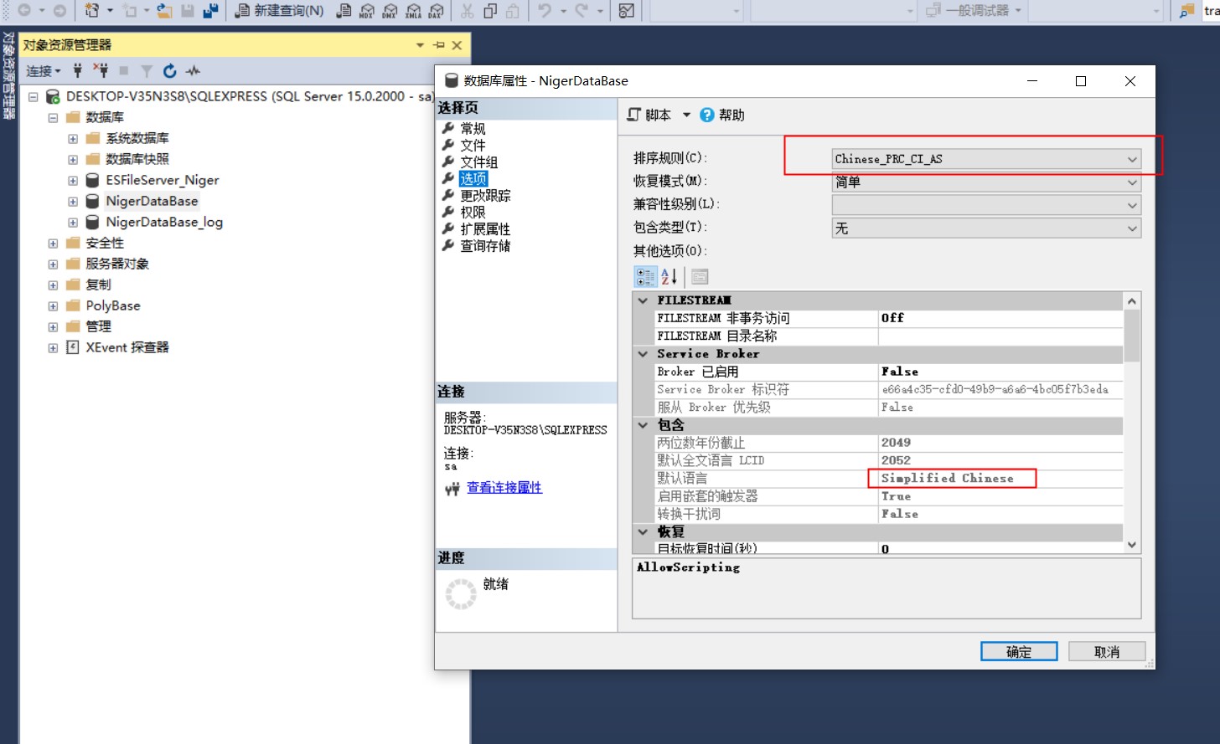Collapse the DESKTOP-V35N3S8\SQLEXPRESS server node
This screenshot has height=744, width=1220.
point(34,97)
